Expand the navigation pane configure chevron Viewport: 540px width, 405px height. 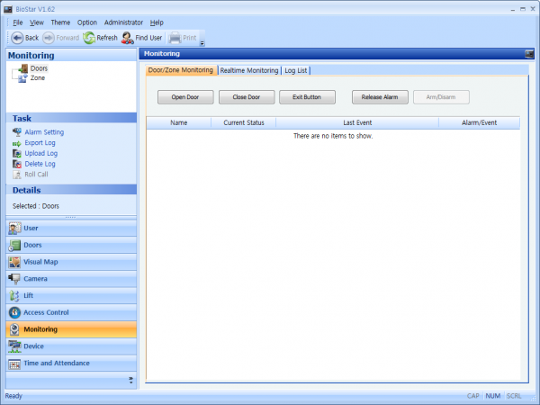(130, 381)
